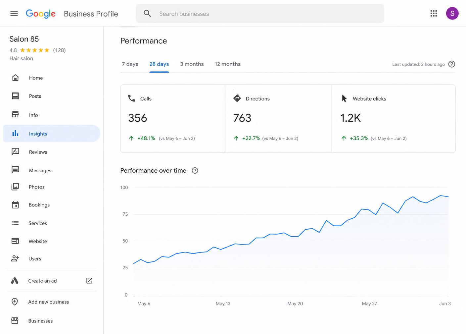Click the Insights bar chart icon
This screenshot has height=334, width=466.
point(15,133)
